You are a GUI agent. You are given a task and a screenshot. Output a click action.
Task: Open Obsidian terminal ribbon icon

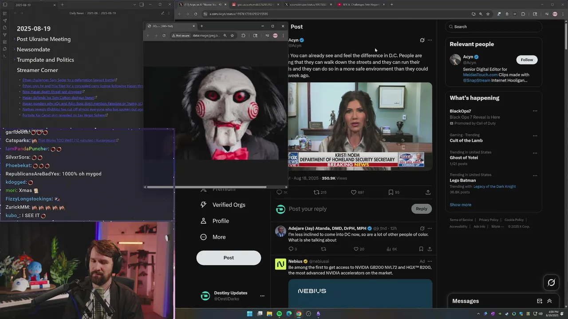[x=5, y=56]
